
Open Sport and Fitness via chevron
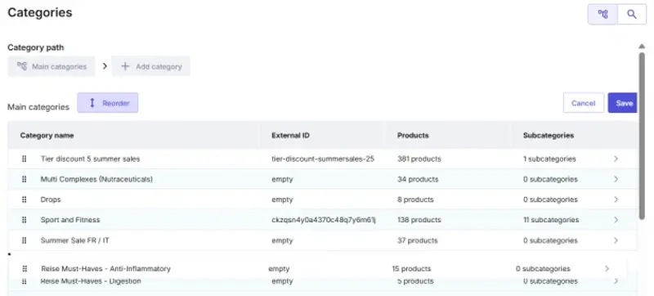point(616,220)
